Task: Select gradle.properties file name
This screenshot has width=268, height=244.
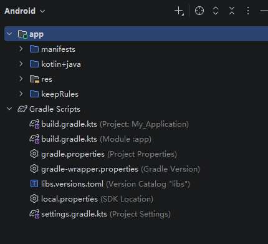Action: point(73,154)
